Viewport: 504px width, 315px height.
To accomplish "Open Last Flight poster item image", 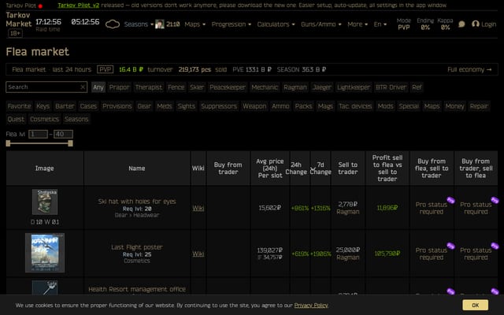I will point(45,253).
